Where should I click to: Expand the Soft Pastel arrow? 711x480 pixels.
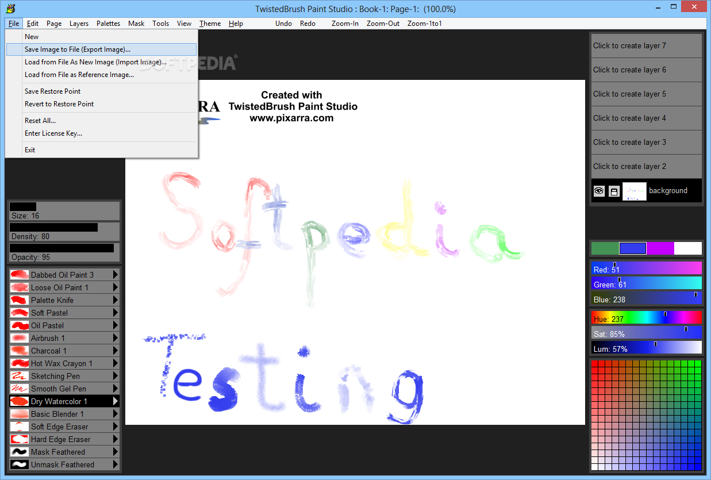(115, 313)
